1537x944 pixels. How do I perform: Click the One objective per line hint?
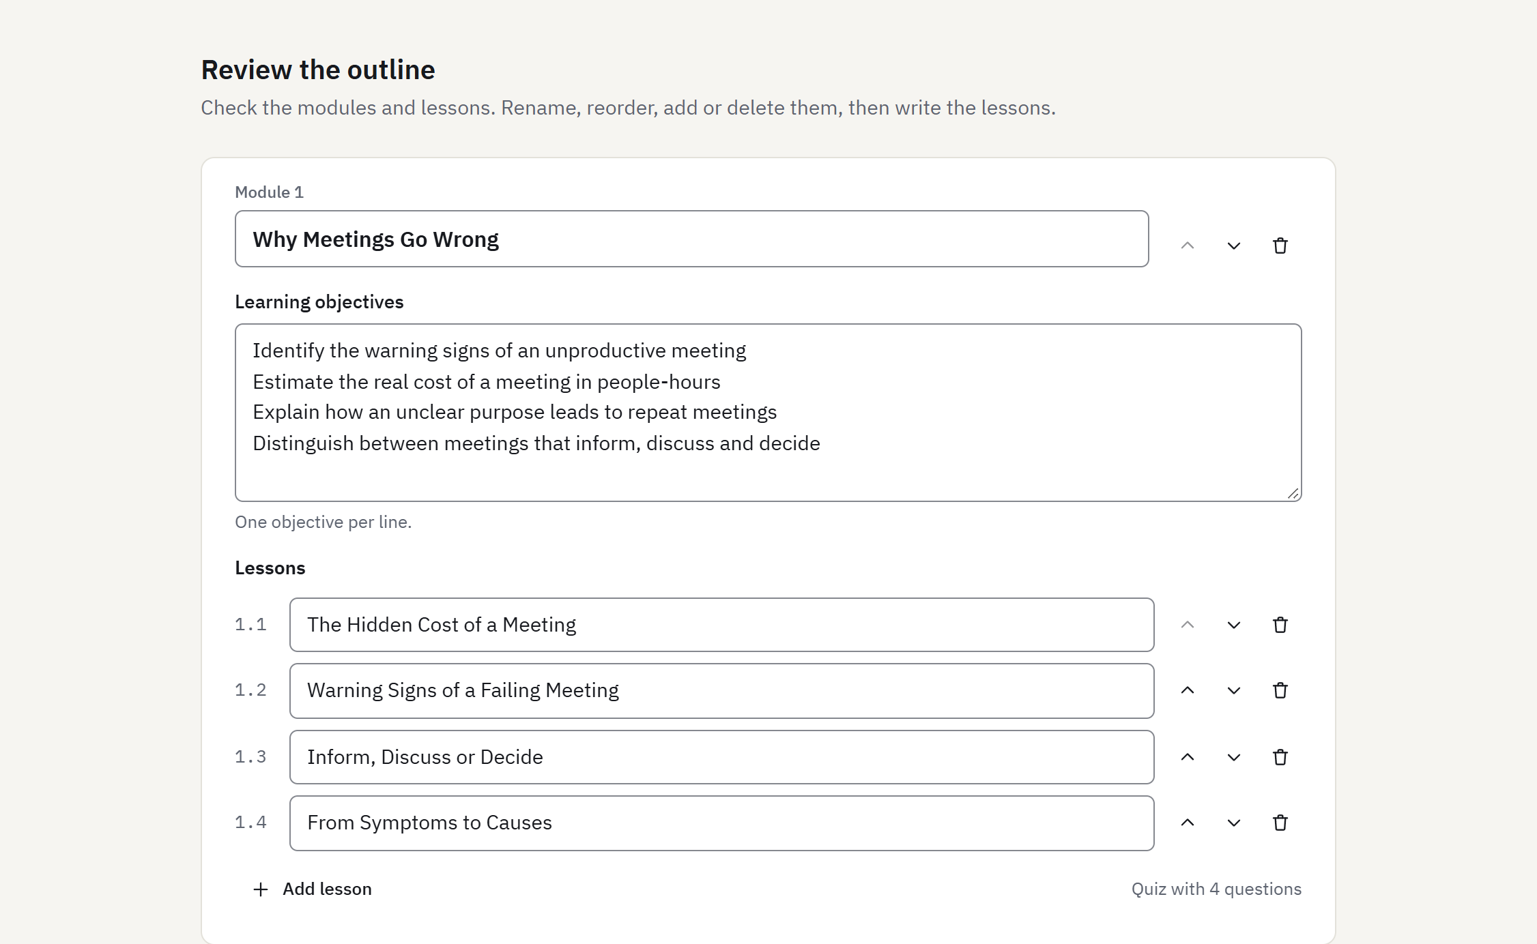324,522
